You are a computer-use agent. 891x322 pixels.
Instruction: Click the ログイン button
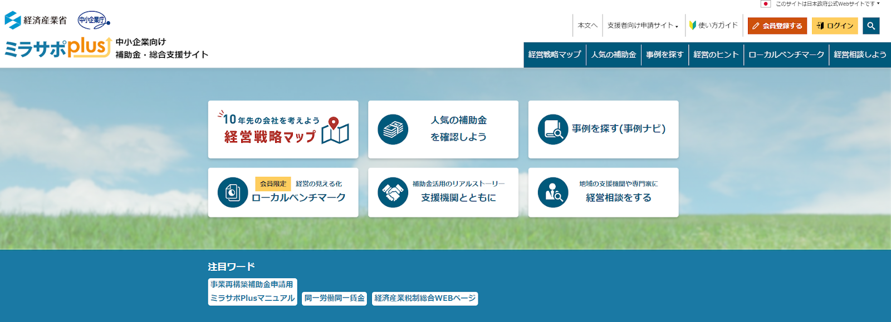[835, 26]
